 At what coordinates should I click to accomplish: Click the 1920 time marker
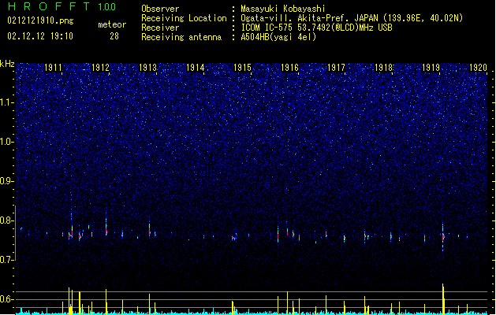point(479,67)
